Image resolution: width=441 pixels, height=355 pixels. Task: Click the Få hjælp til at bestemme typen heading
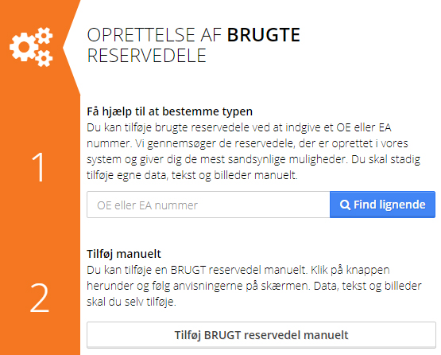(x=169, y=111)
